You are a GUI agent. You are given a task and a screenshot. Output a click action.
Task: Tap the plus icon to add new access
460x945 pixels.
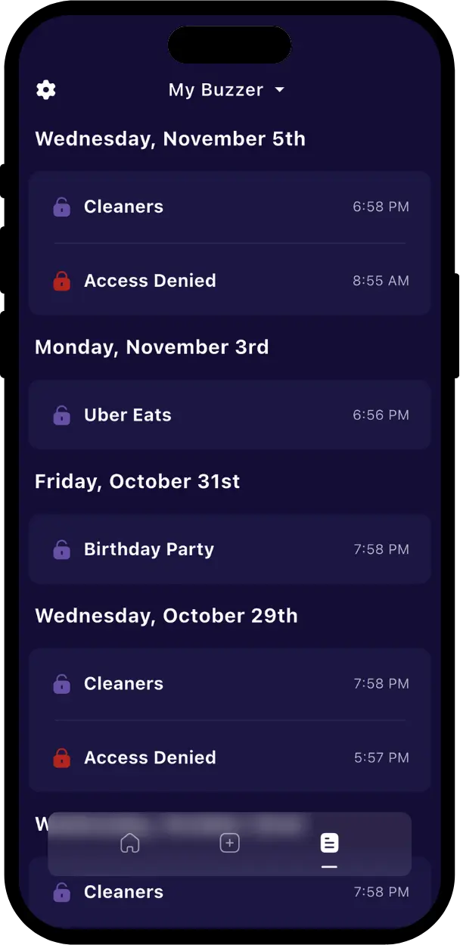click(229, 842)
